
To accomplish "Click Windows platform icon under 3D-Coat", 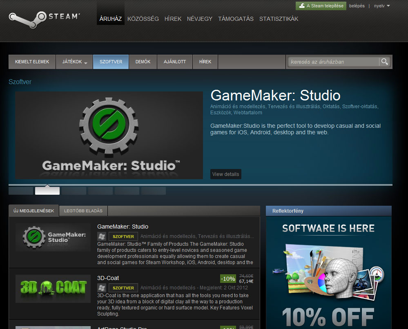I will pos(102,288).
